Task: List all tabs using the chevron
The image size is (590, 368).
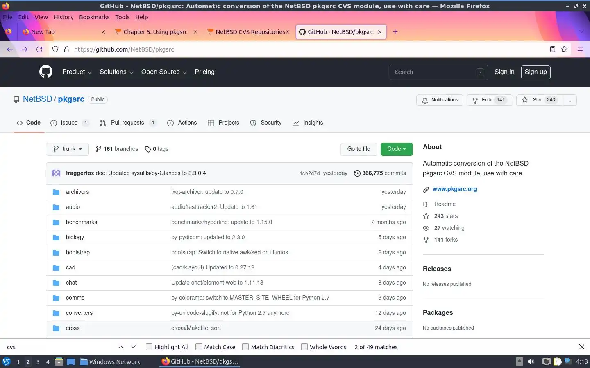Action: pyautogui.click(x=581, y=32)
